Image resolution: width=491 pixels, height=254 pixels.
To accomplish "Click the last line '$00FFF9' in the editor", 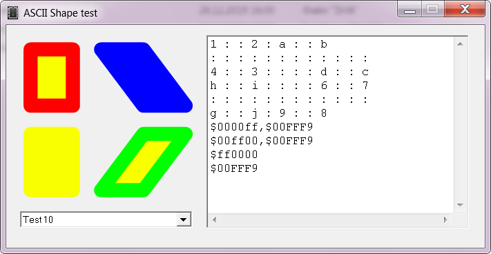I will pyautogui.click(x=234, y=168).
